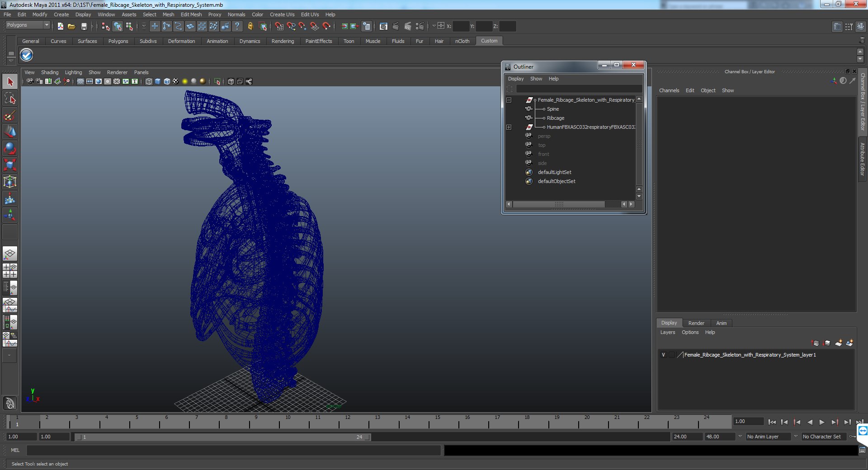The width and height of the screenshot is (868, 470).
Task: Open the No Anim Layer dropdown arrow
Action: pyautogui.click(x=740, y=437)
